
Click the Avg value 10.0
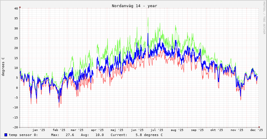99,135
